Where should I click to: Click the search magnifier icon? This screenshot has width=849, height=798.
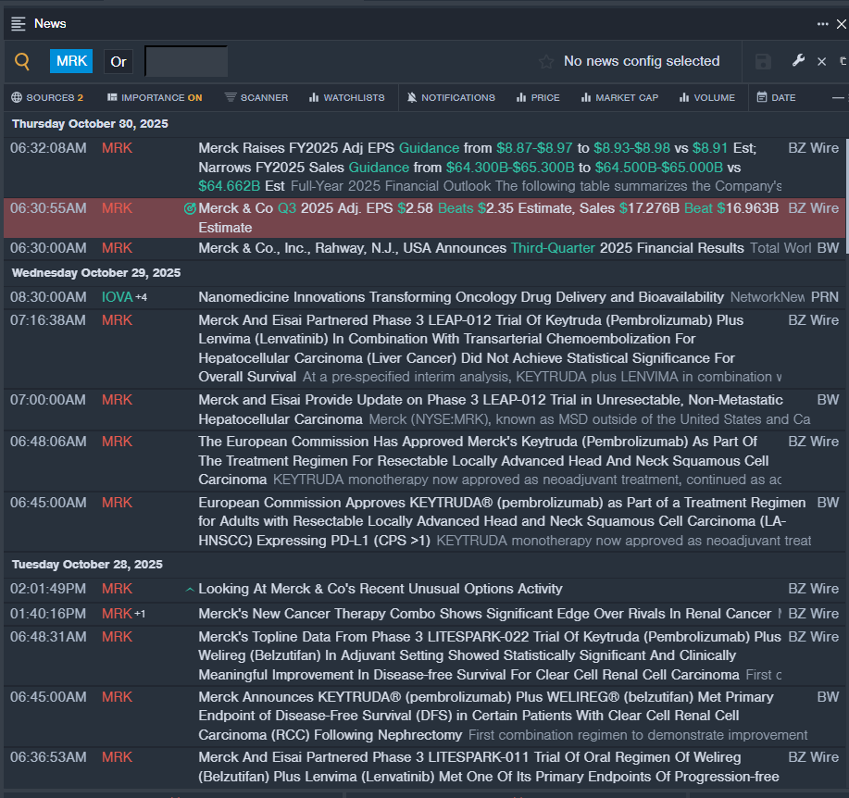click(22, 62)
